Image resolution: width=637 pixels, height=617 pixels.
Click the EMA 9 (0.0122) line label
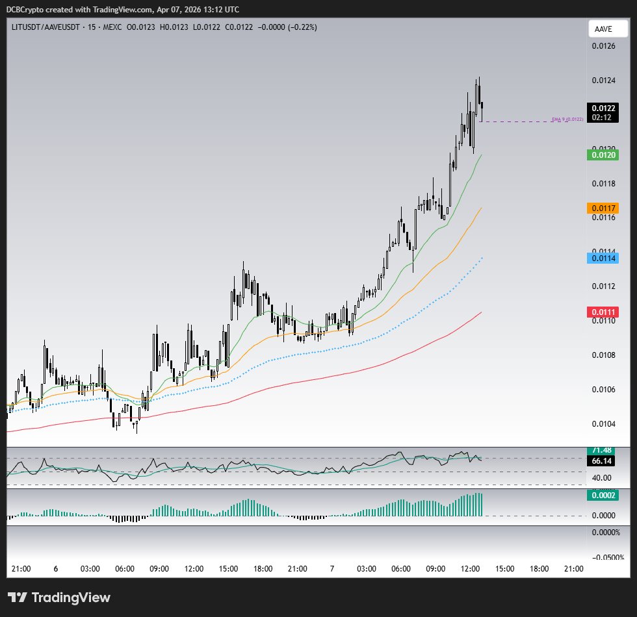(567, 120)
